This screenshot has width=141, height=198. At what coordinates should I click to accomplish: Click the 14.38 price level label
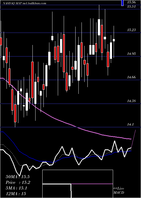click(x=131, y=101)
